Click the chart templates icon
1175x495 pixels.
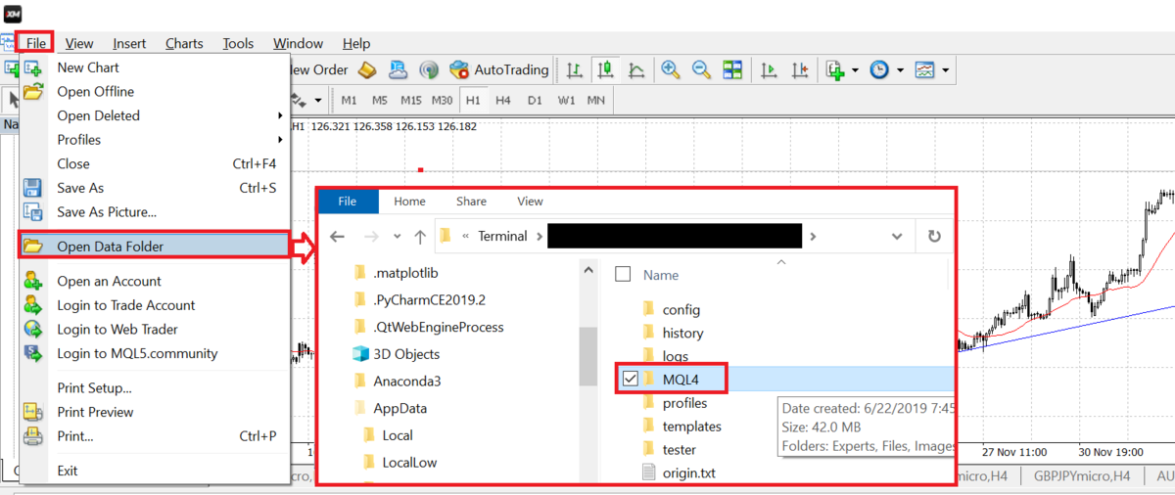coord(924,69)
